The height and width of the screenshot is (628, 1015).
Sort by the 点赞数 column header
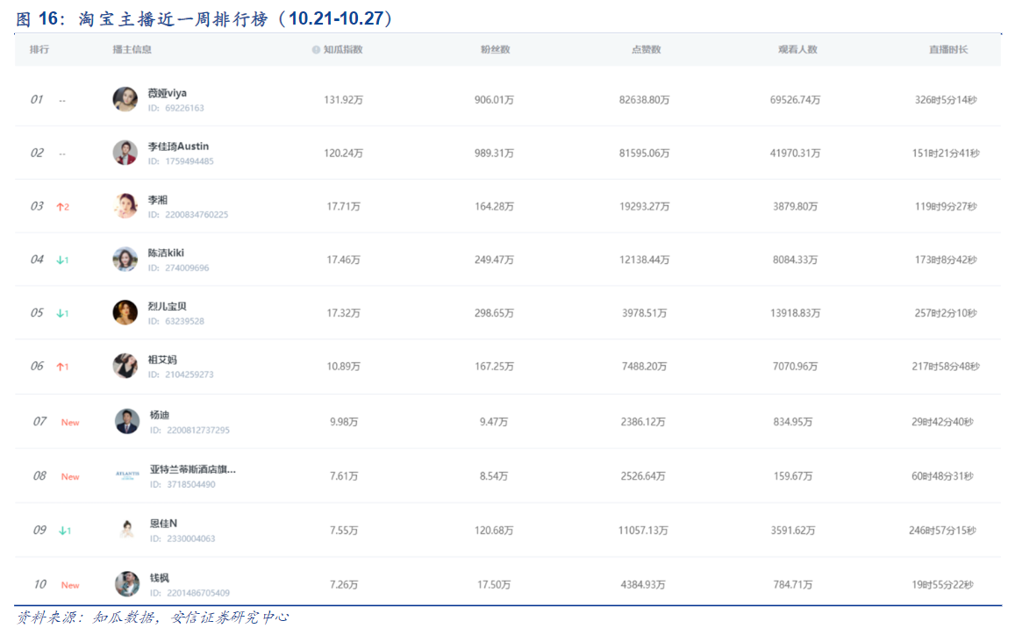pos(646,50)
